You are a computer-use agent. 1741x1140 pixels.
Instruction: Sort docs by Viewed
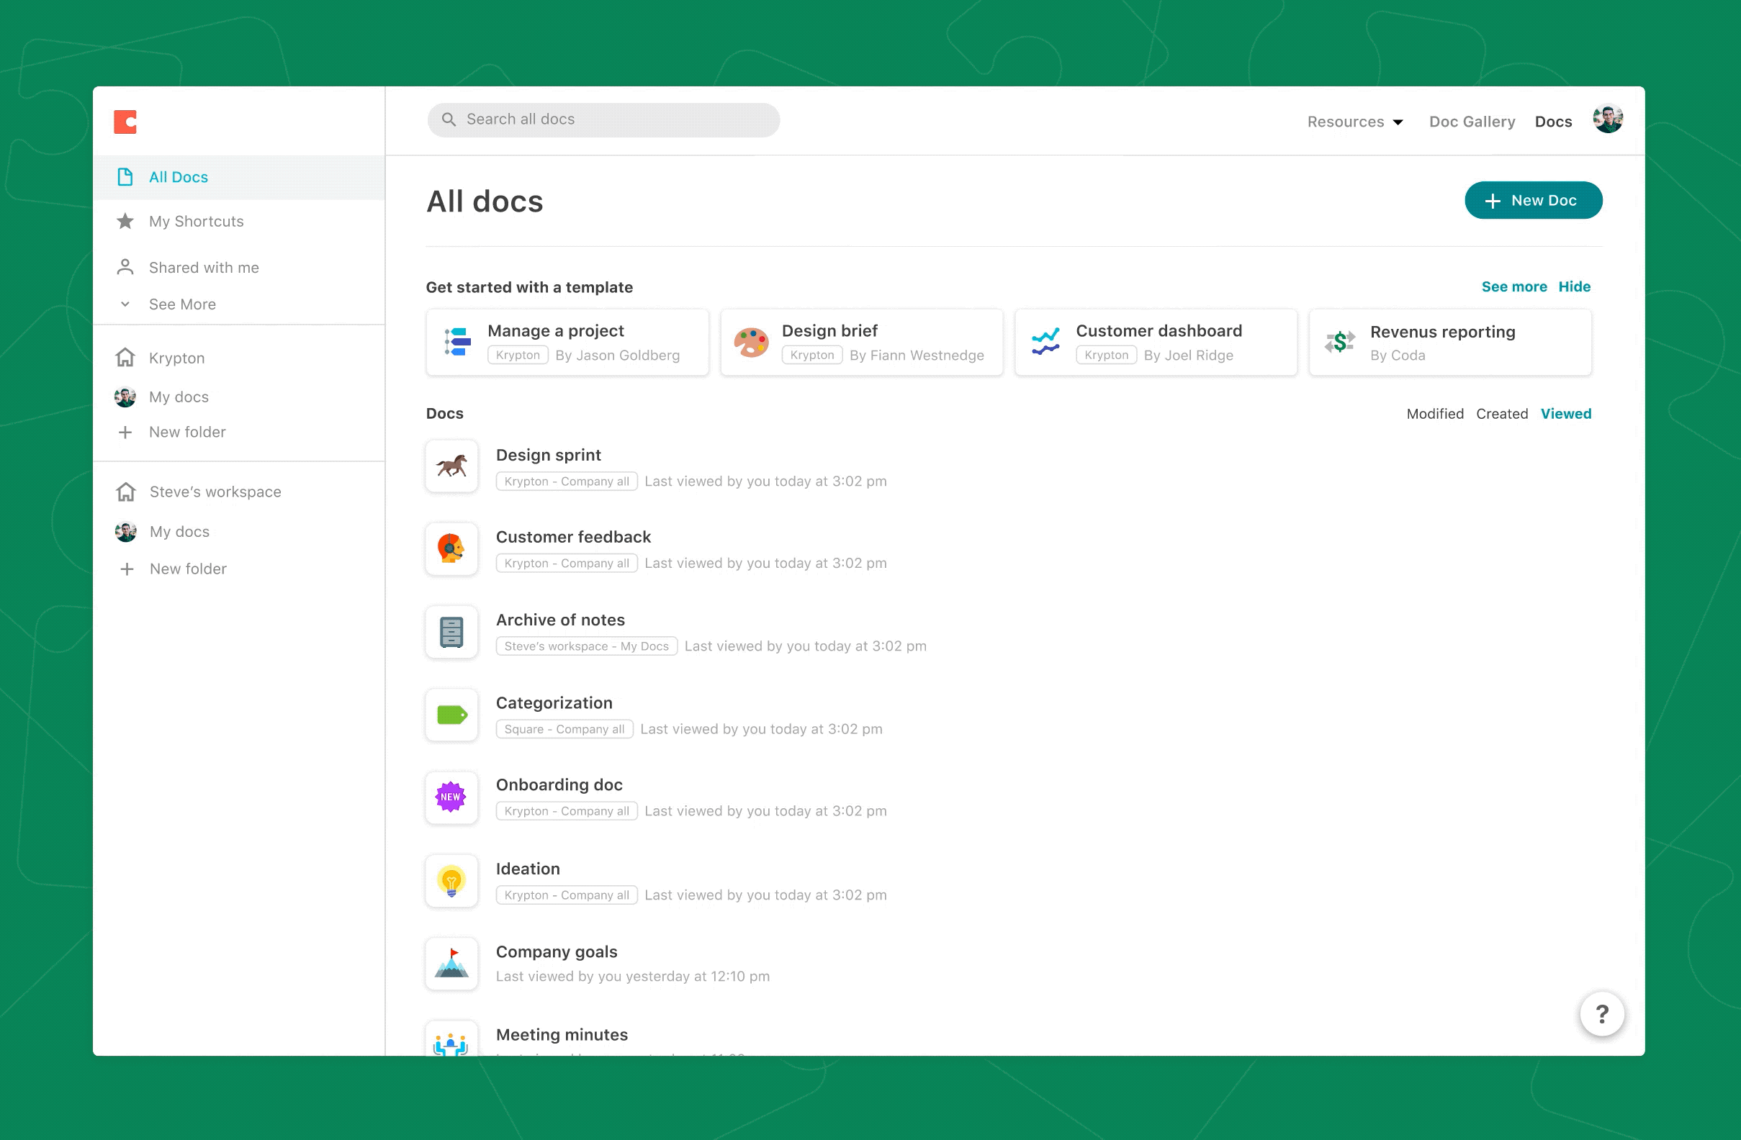[x=1565, y=414]
